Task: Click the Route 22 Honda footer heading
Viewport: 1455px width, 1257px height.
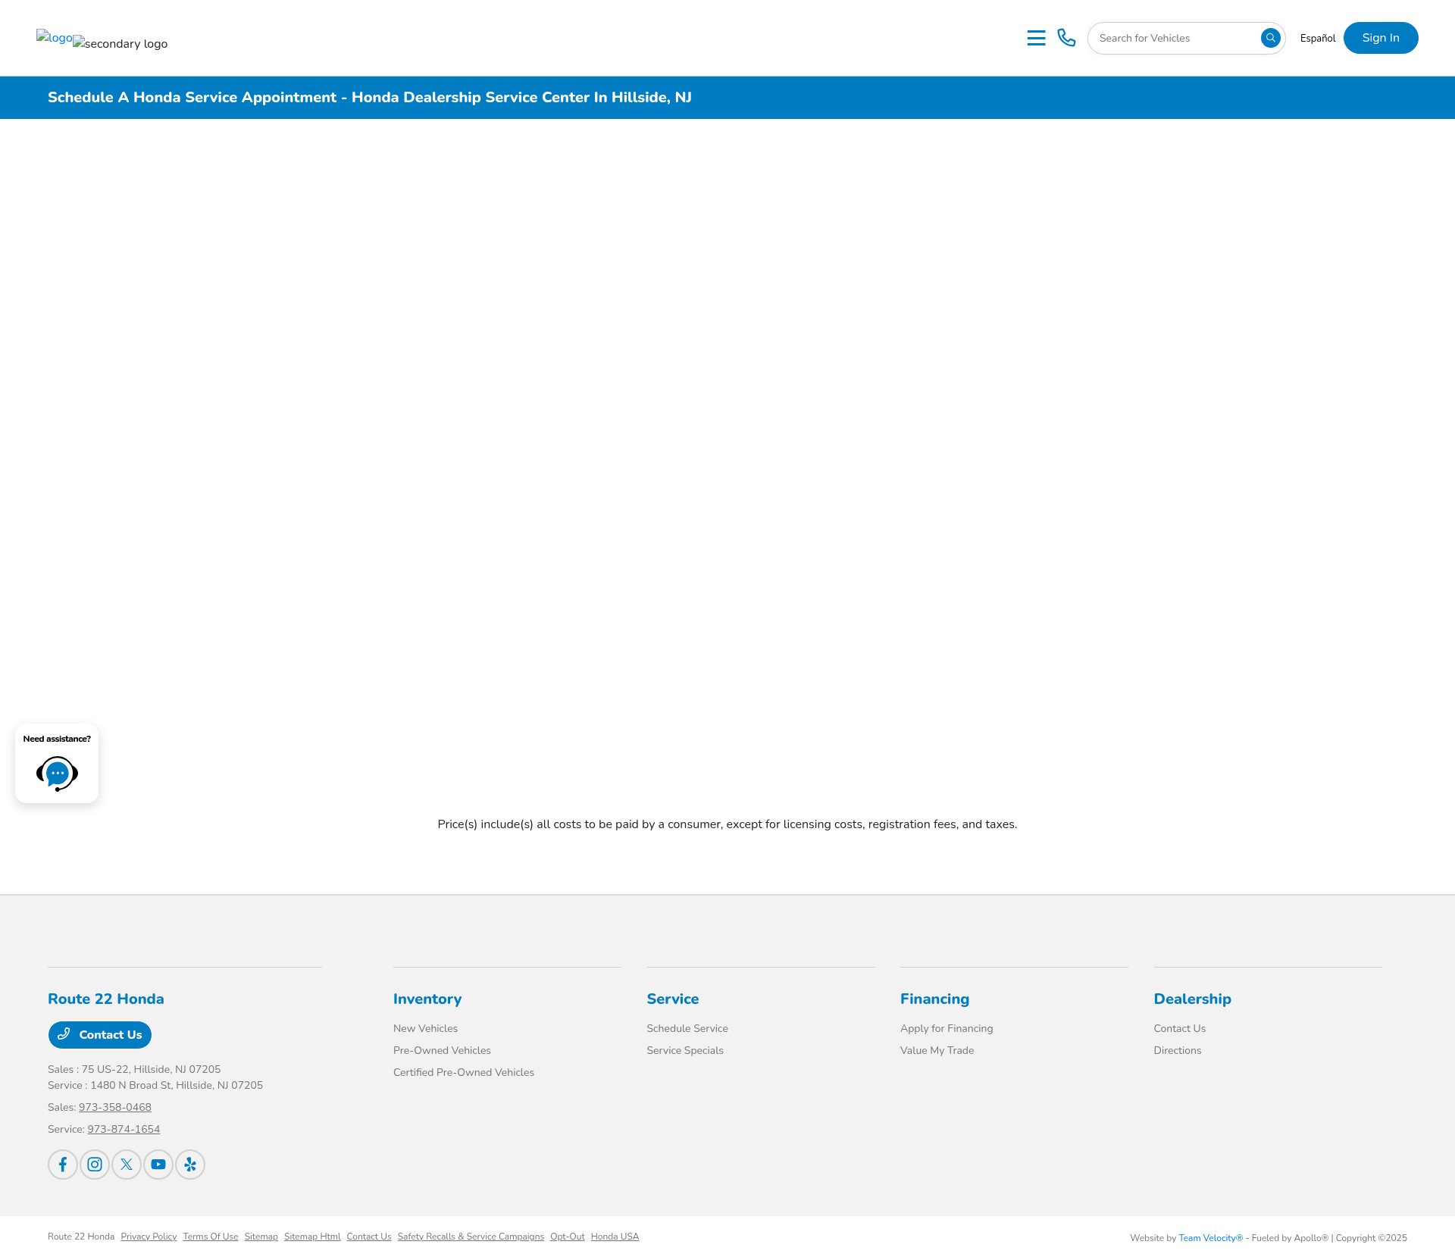Action: pyautogui.click(x=106, y=999)
